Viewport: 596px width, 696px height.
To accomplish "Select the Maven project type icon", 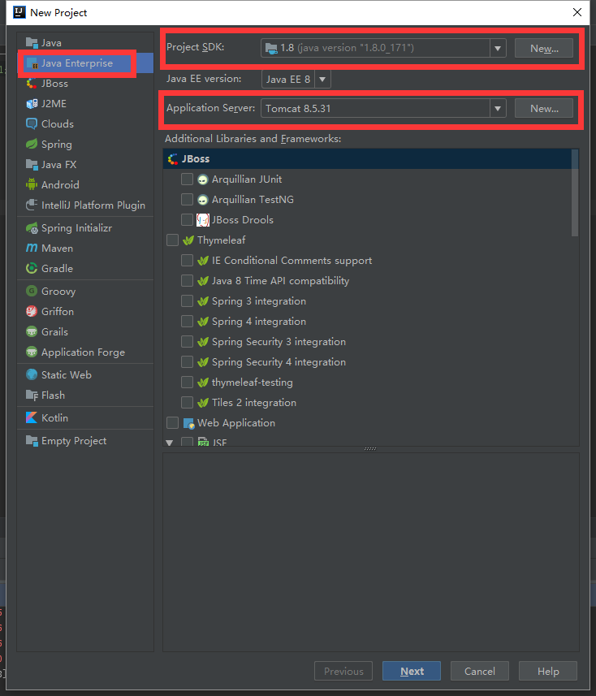I will point(32,249).
